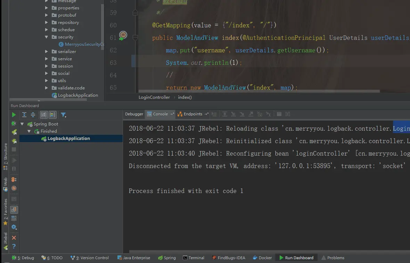
Task: Click index() in the editor breadcrumb
Action: 185,97
